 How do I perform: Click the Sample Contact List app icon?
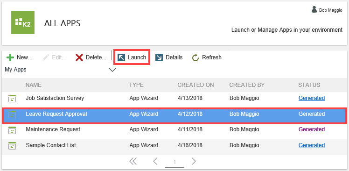click(x=12, y=146)
